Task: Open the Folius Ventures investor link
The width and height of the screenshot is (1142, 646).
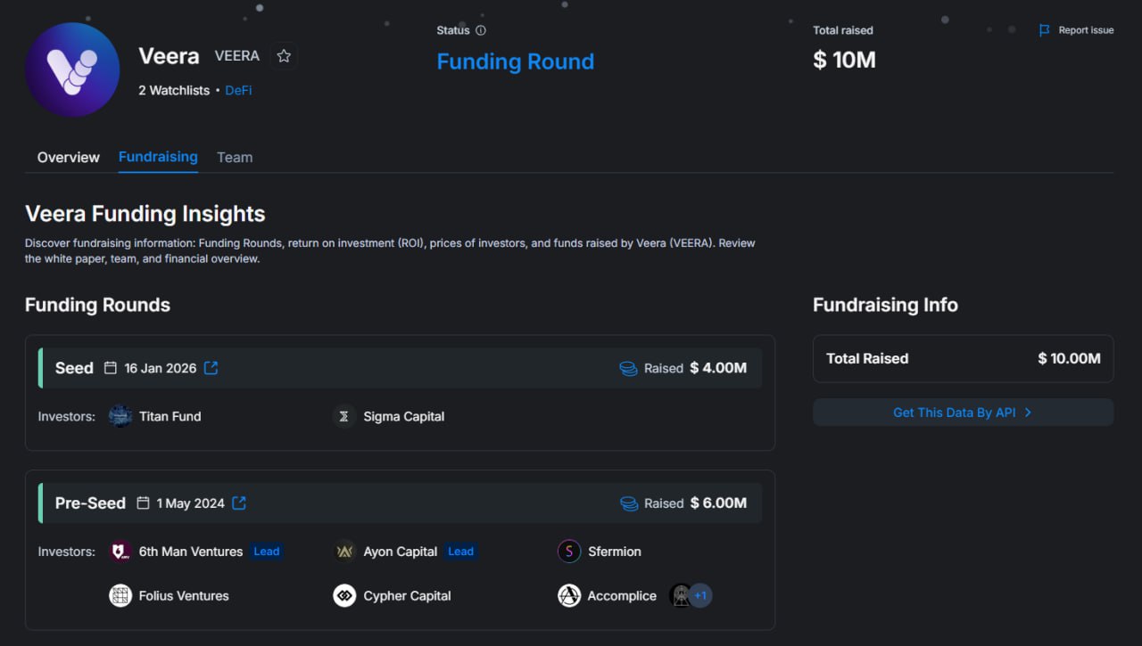Action: tap(184, 596)
